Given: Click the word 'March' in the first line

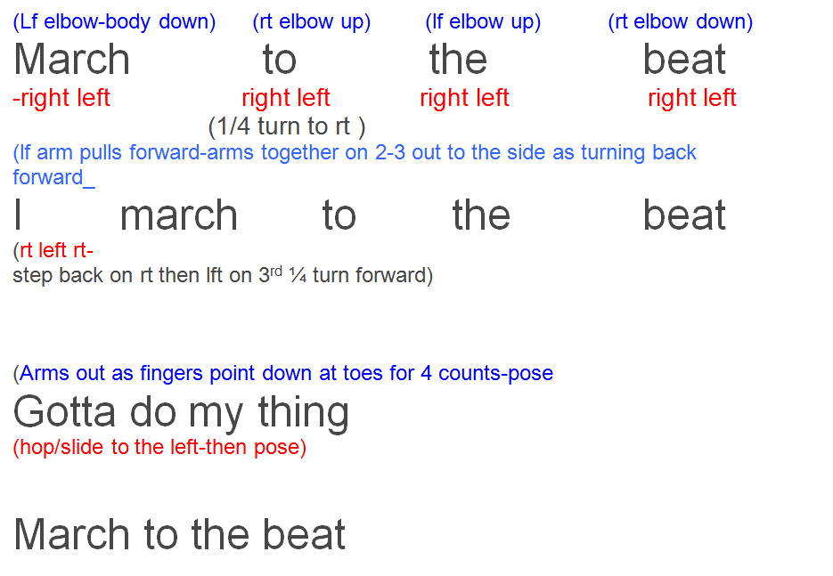Looking at the screenshot, I should pyautogui.click(x=72, y=59).
